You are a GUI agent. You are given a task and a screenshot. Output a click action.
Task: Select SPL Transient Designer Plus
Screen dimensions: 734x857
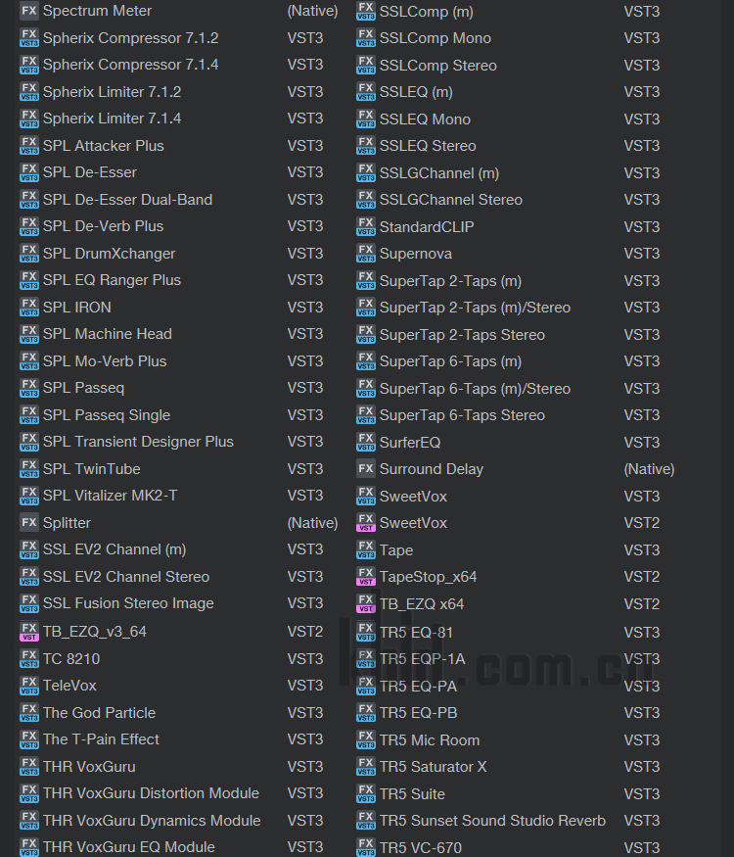tap(138, 442)
